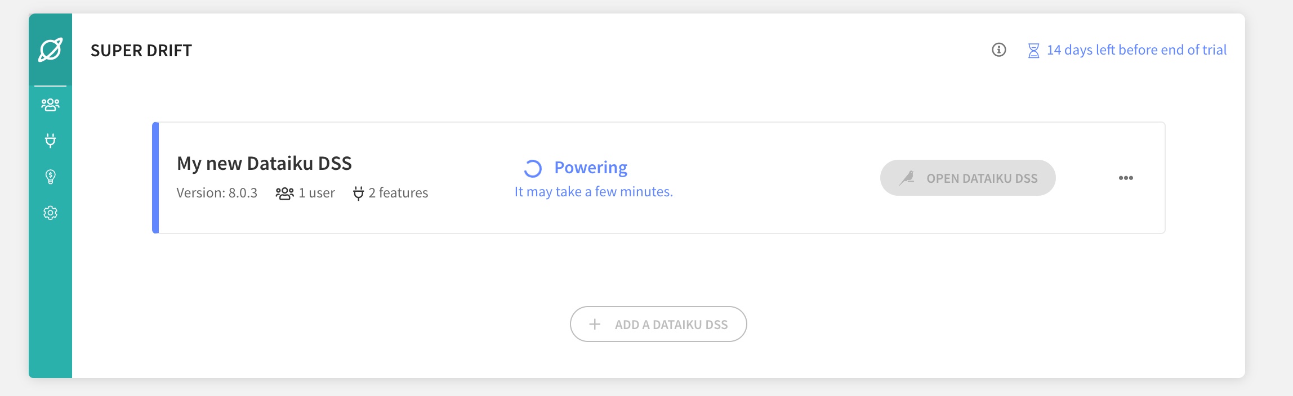The height and width of the screenshot is (396, 1293).
Task: Click the Open Dataiku DSS button
Action: point(967,178)
